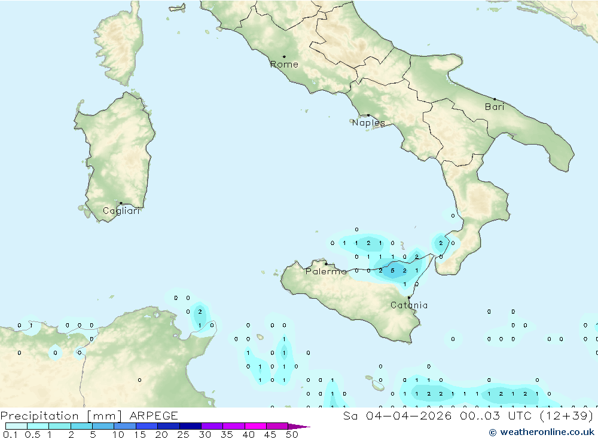Viewport: 598px width, 438px height.
Task: Click the '00..03 UTC' time text
Action: coord(496,416)
